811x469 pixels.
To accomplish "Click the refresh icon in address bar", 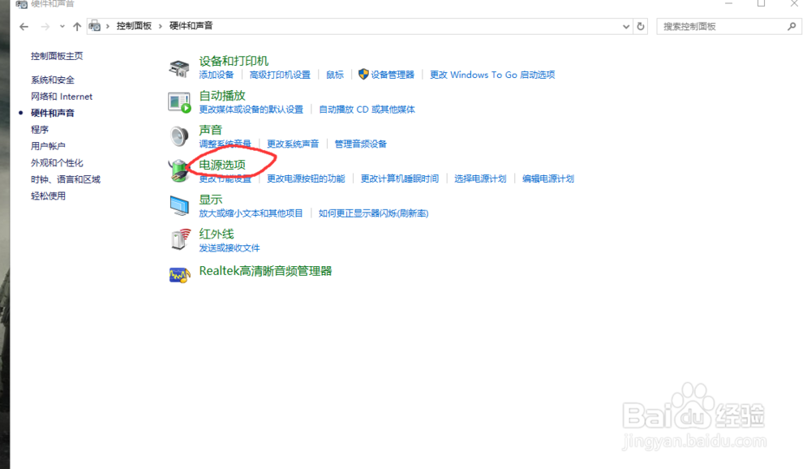I will tap(641, 26).
